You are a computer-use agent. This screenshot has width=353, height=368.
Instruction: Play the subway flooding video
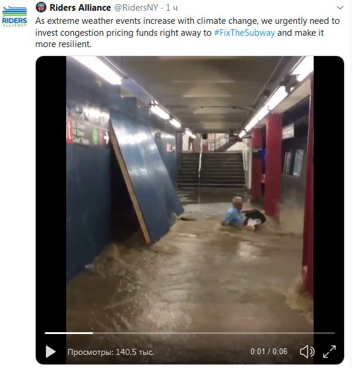51,351
